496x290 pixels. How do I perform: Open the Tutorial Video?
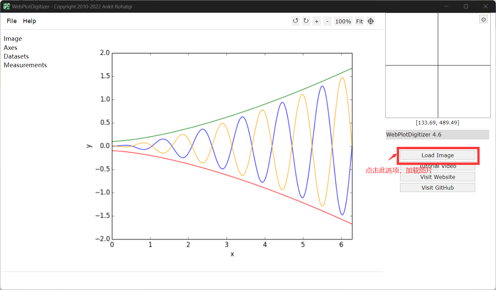[438, 166]
